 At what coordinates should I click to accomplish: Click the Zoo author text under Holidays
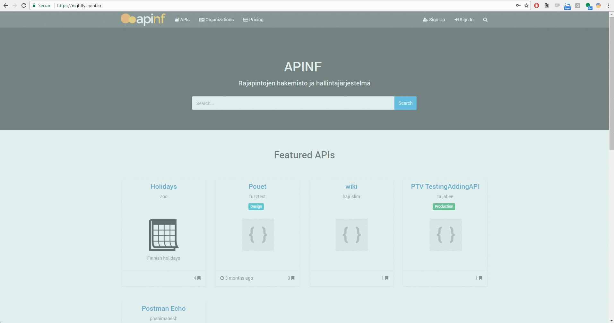pyautogui.click(x=164, y=196)
